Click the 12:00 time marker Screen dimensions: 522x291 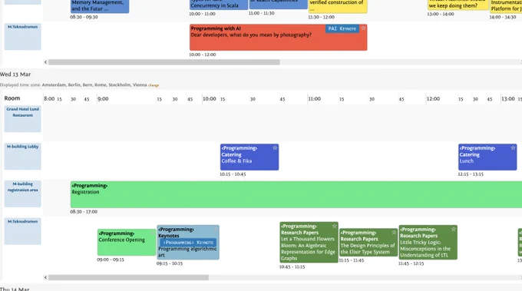tap(433, 98)
